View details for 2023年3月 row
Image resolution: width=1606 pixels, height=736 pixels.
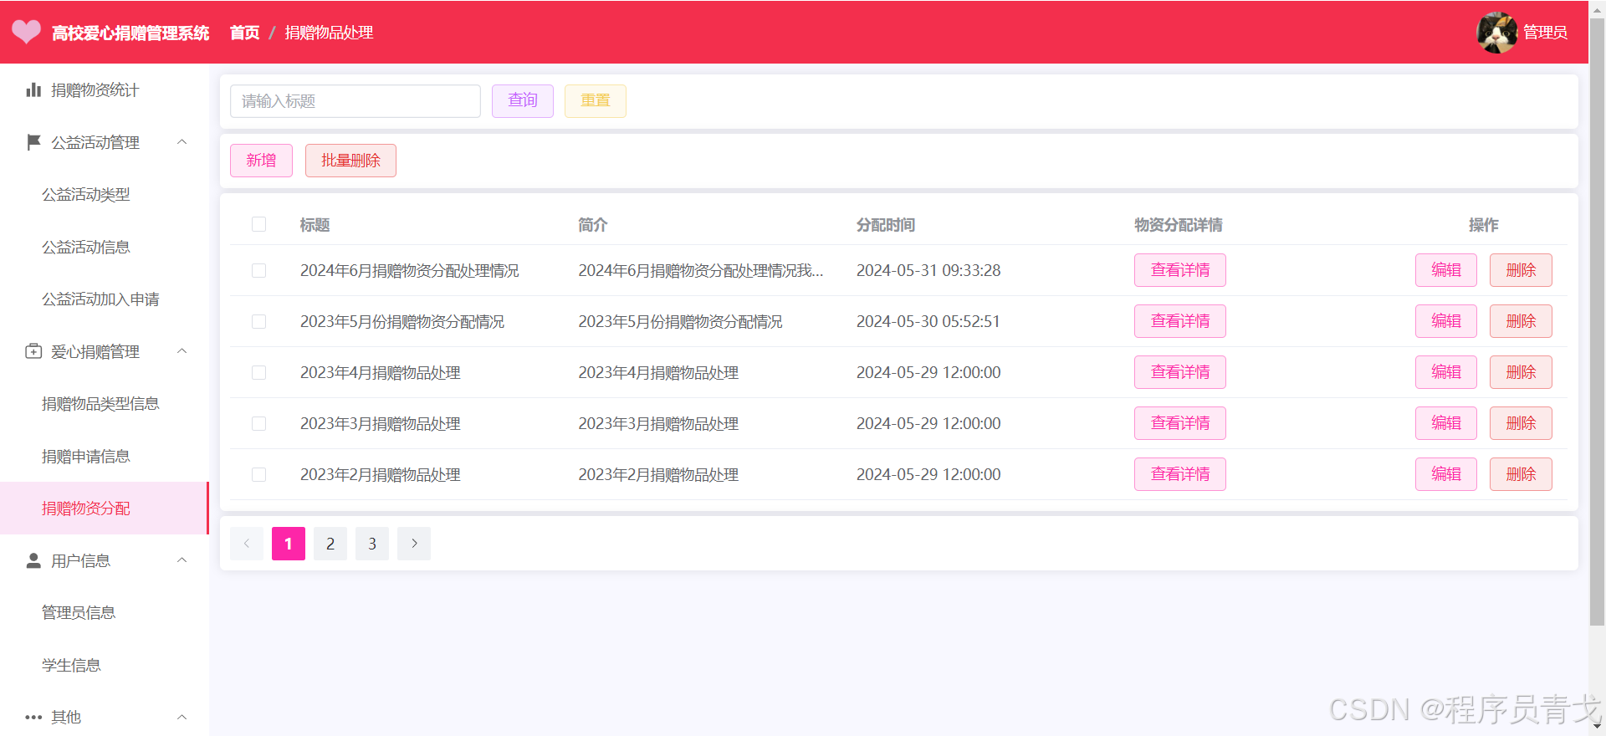1180,423
